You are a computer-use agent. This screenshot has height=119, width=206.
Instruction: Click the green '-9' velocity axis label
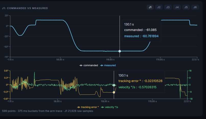[x=190, y=92]
